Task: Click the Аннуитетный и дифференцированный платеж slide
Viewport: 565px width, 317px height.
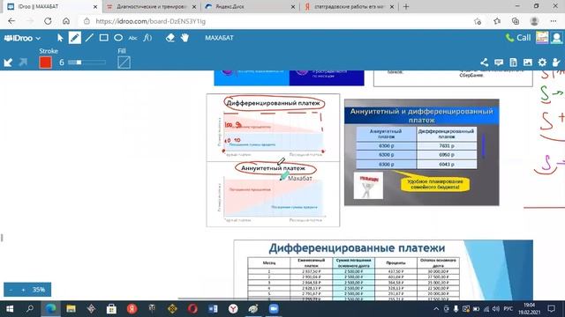Action: pos(422,152)
